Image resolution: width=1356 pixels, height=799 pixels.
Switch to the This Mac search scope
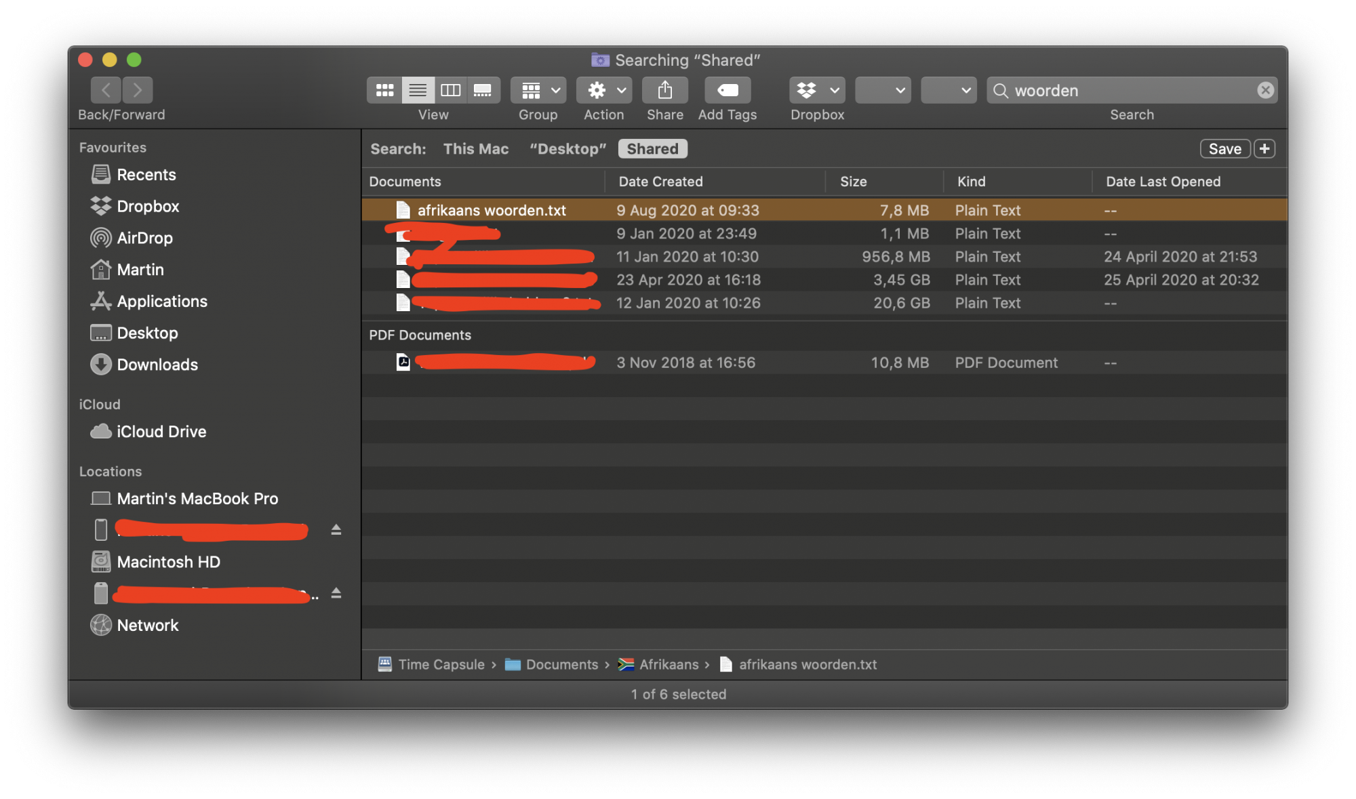point(473,148)
